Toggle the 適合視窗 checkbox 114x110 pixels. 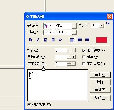(x=29, y=105)
